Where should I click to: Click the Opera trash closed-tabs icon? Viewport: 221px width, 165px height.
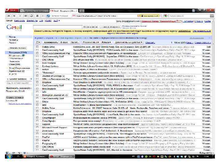194,10
